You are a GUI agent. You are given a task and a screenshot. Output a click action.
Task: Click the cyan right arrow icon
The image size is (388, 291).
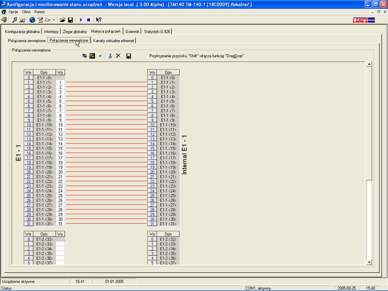coord(100,56)
